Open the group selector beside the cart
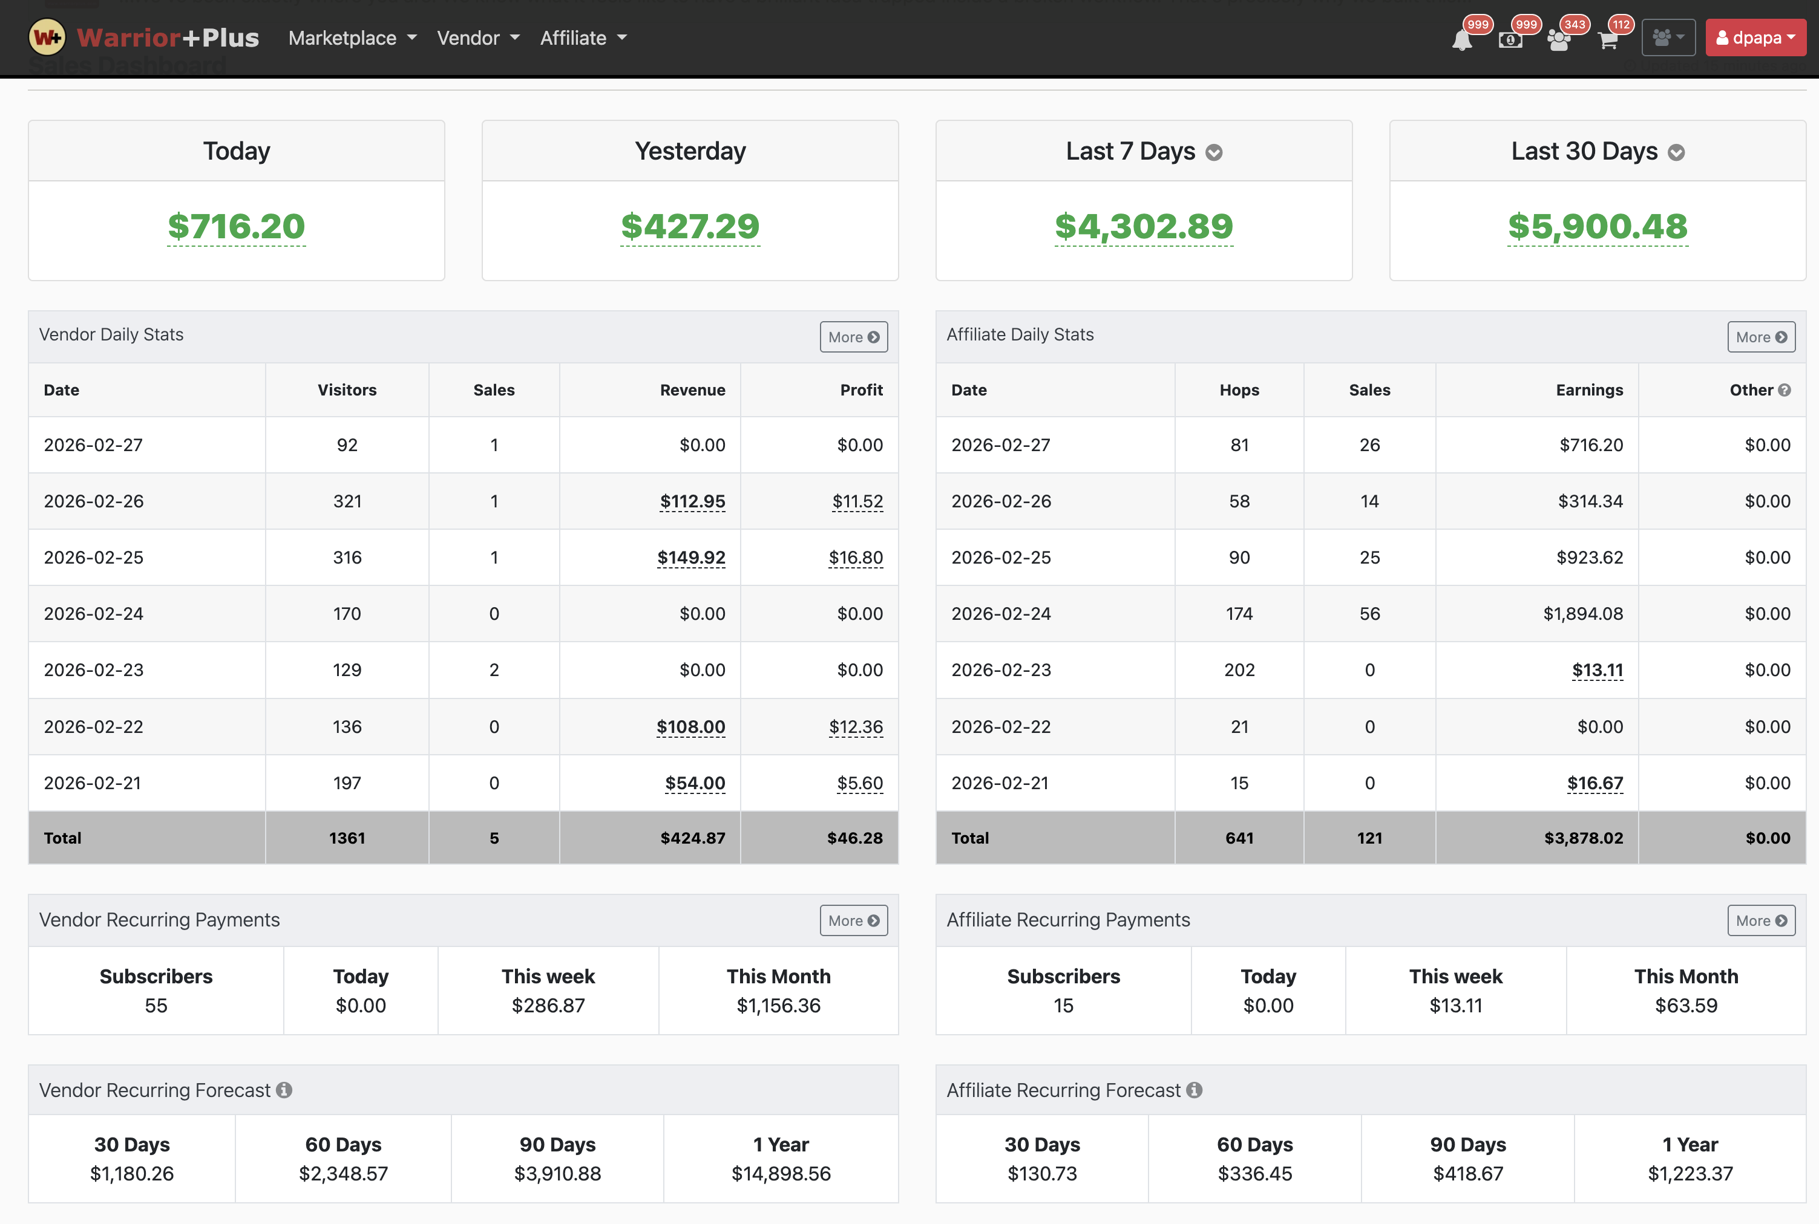The image size is (1819, 1224). click(1668, 37)
